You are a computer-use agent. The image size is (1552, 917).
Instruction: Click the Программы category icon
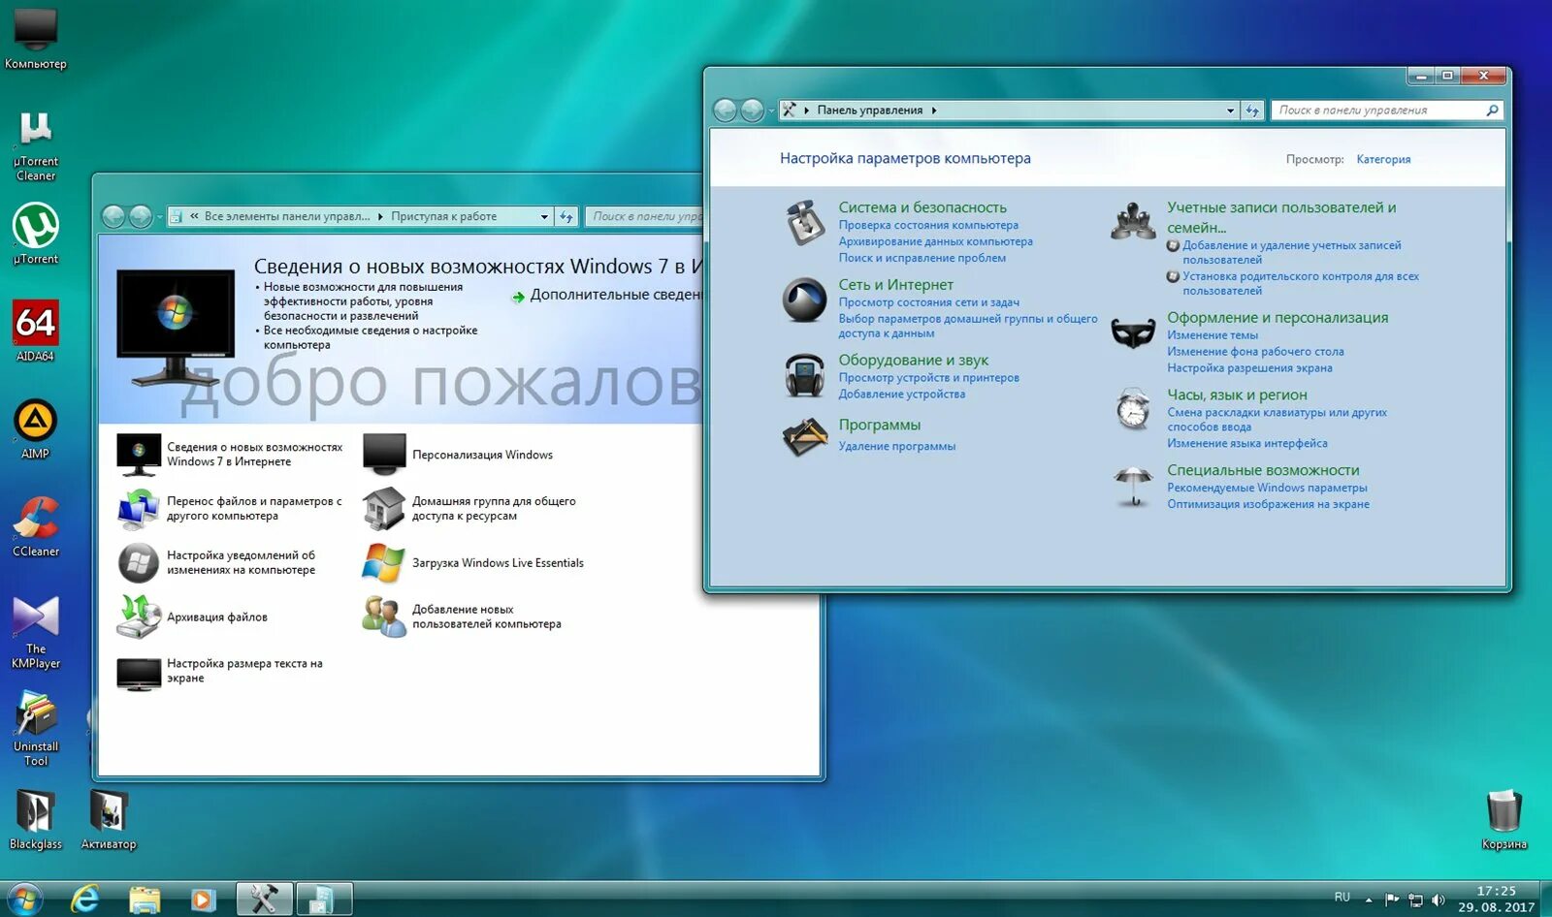tap(804, 437)
